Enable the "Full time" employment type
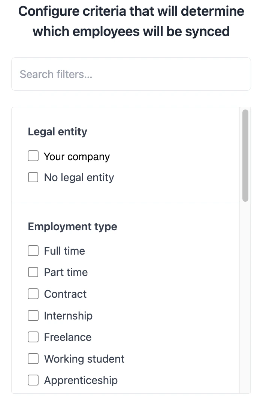Viewport: 260px width, 402px height. click(x=33, y=250)
